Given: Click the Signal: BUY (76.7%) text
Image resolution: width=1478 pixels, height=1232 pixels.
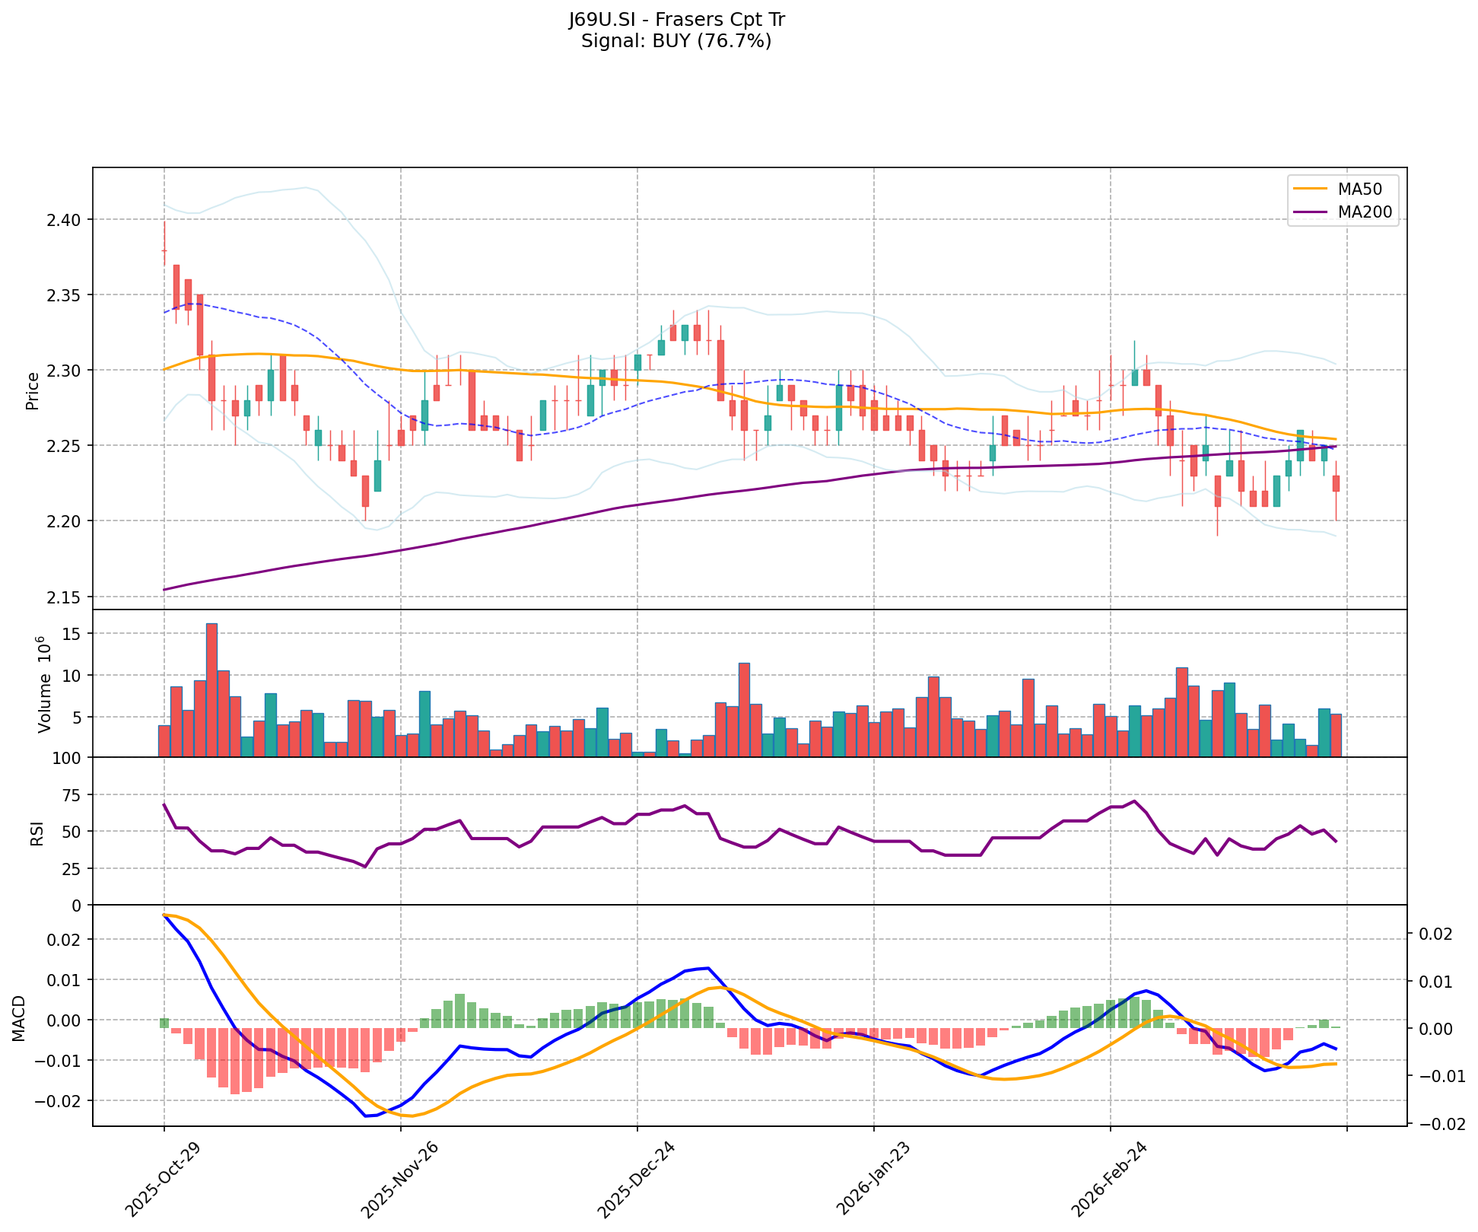Looking at the screenshot, I should tap(676, 41).
